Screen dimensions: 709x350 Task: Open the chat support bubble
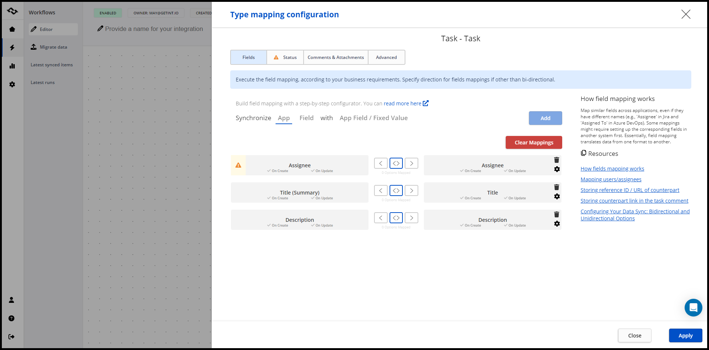click(693, 307)
